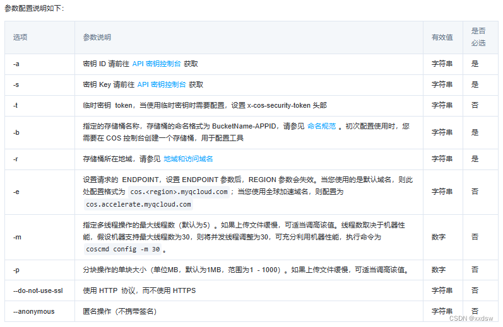Image resolution: width=503 pixels, height=327 pixels.
Task: Click code text coscmd config -m 30
Action: click(123, 249)
